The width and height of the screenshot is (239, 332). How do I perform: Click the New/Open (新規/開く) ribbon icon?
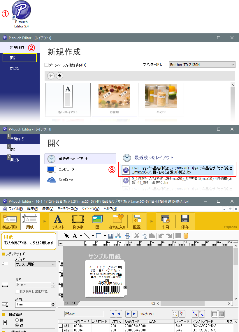10,221
